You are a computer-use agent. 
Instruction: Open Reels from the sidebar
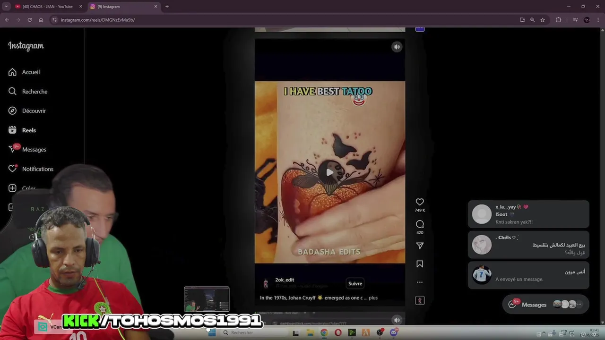point(22,130)
